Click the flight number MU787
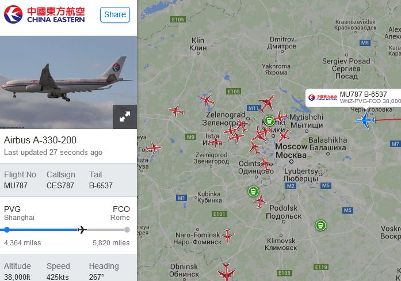The image size is (401, 281). click(16, 185)
